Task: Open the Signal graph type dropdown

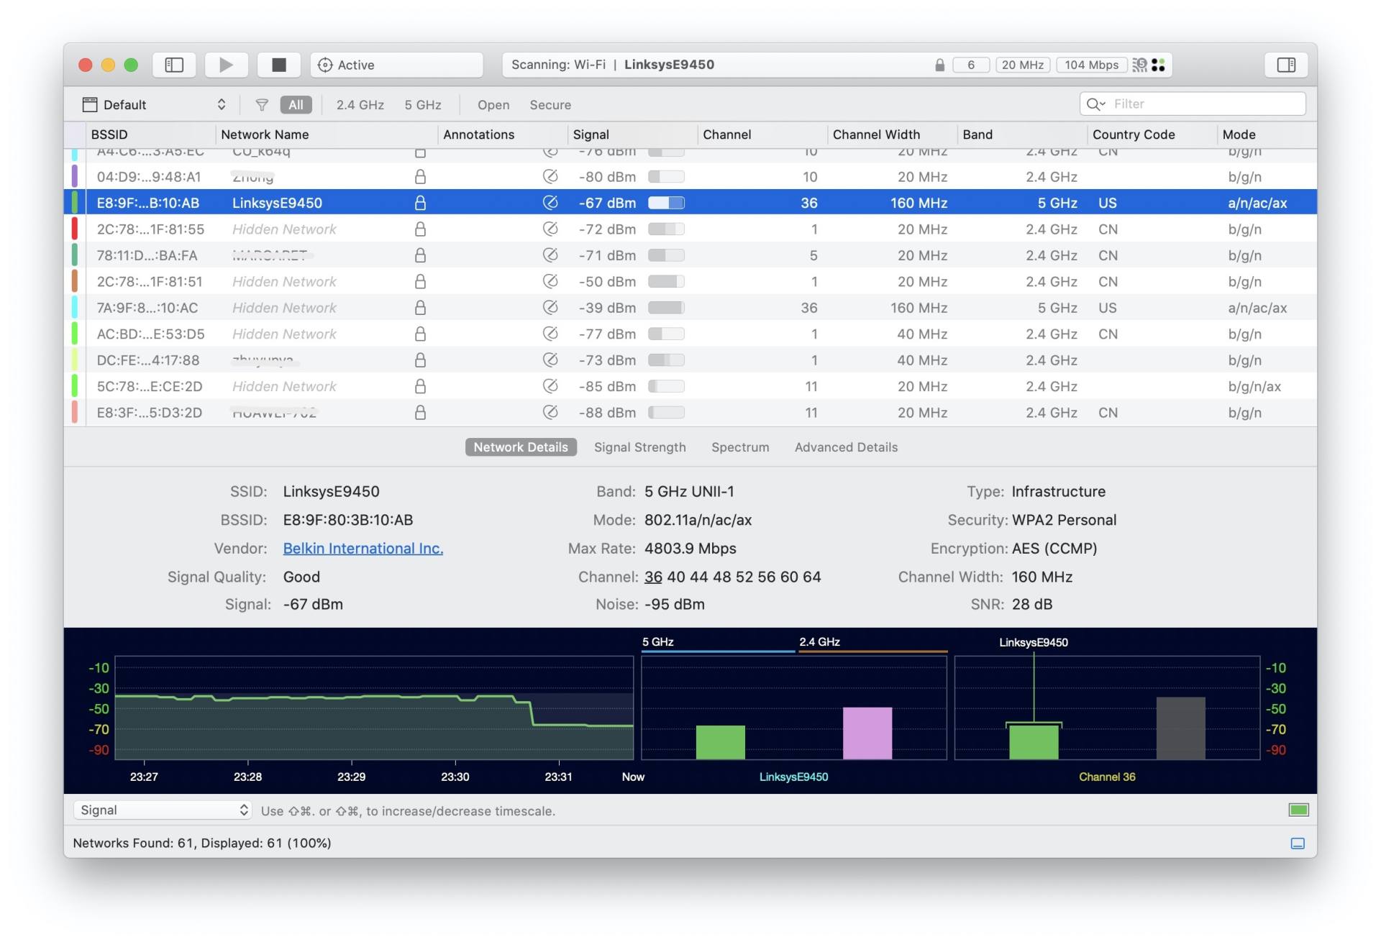Action: coord(163,810)
